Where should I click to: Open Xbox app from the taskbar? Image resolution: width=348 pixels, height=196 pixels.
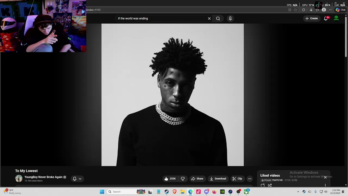coord(246,192)
